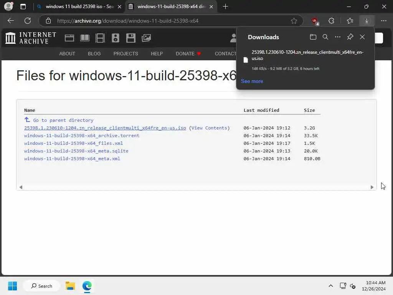Search downloads using magnifier icon
The image size is (393, 295).
tap(325, 37)
